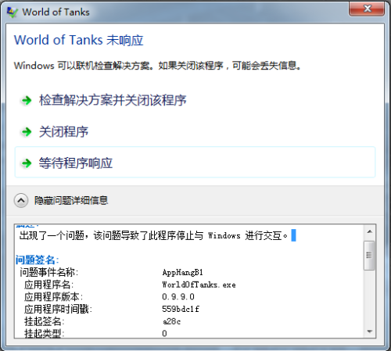Click green arrow beside 等待程序响应
The height and width of the screenshot is (351, 391).
tap(27, 163)
